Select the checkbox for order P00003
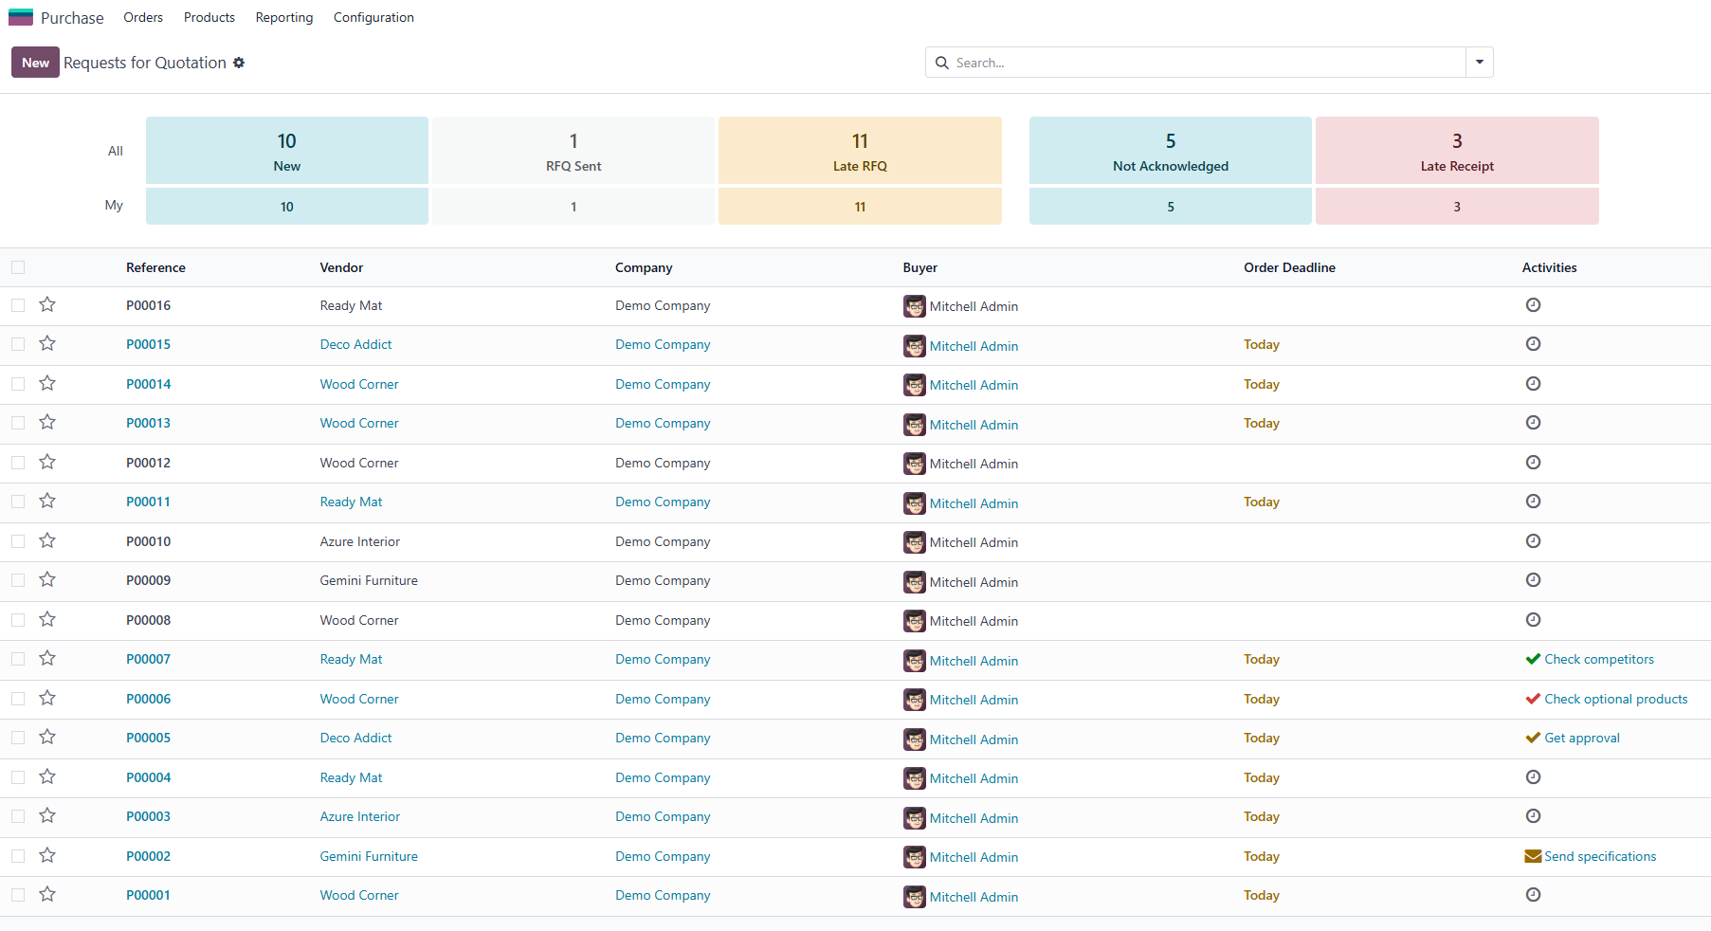This screenshot has width=1711, height=931. (x=18, y=816)
